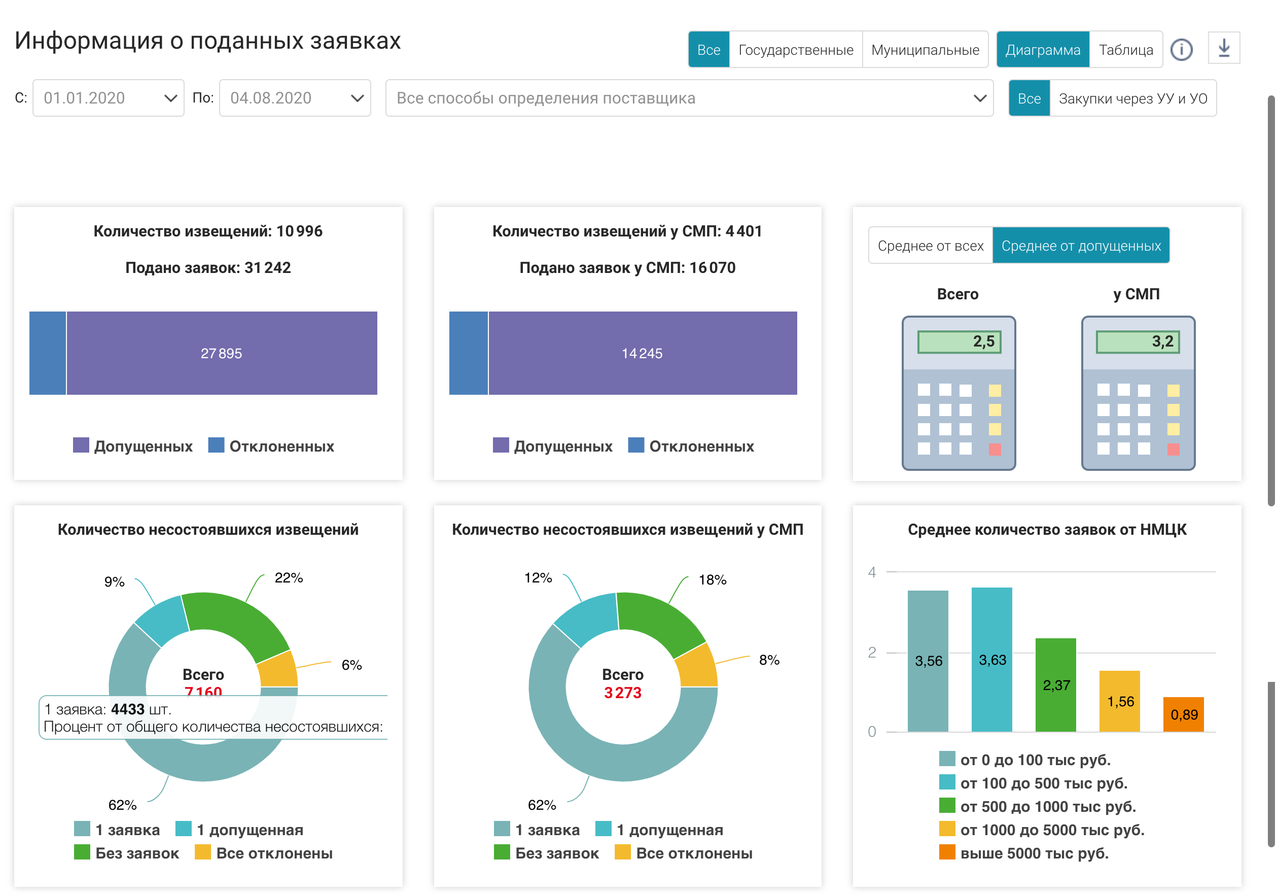
Task: Click 'Закупки через УУ и УО' button
Action: [1132, 98]
